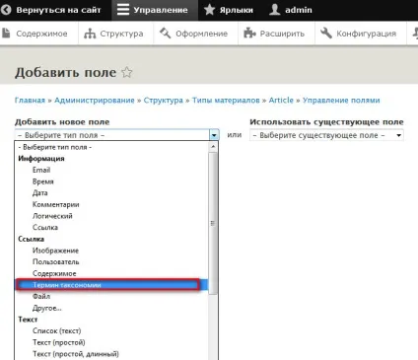Screen dimensions: 418x360
Task: Select Изображение field type
Action: (55, 251)
